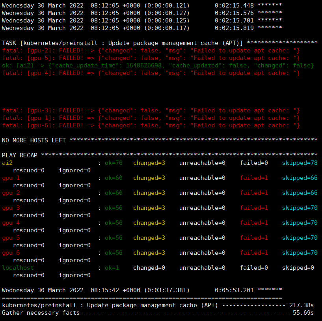Click changed=3 in the gpu-4 row
Viewport: 322px width, 321px height.
coord(149,223)
